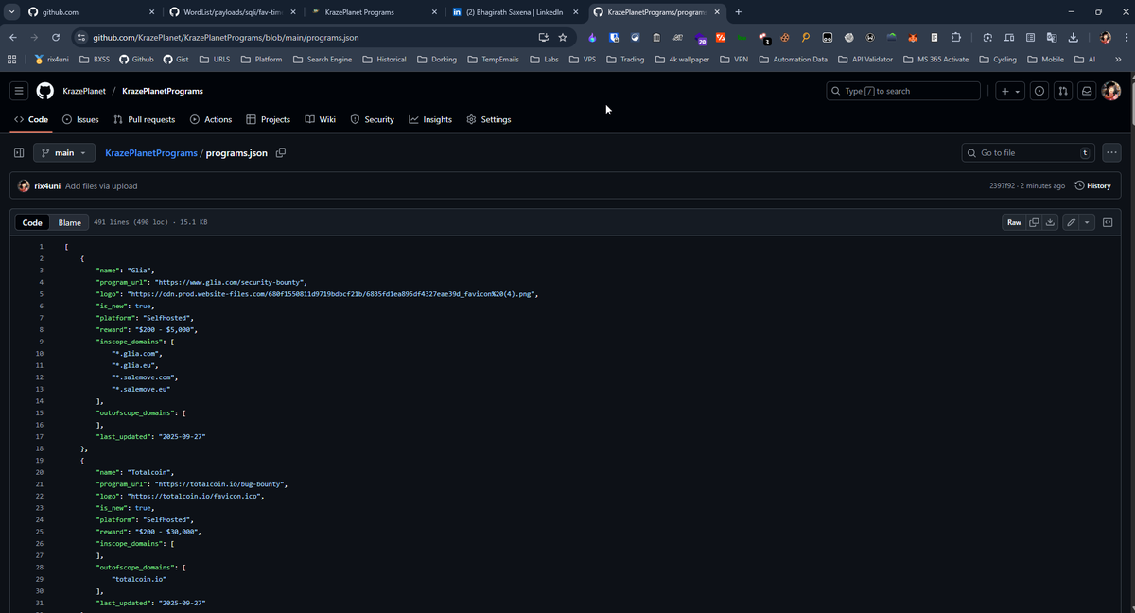Image resolution: width=1135 pixels, height=613 pixels.
Task: Bookmark this page star icon
Action: tap(563, 37)
